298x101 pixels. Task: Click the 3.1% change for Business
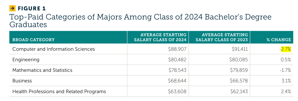pos(287,81)
